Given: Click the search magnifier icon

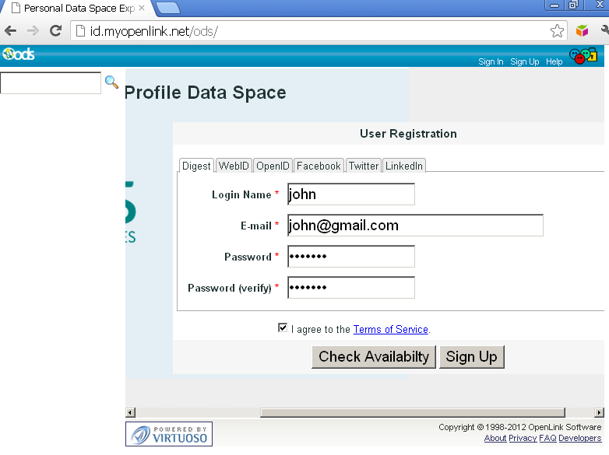Looking at the screenshot, I should point(111,82).
